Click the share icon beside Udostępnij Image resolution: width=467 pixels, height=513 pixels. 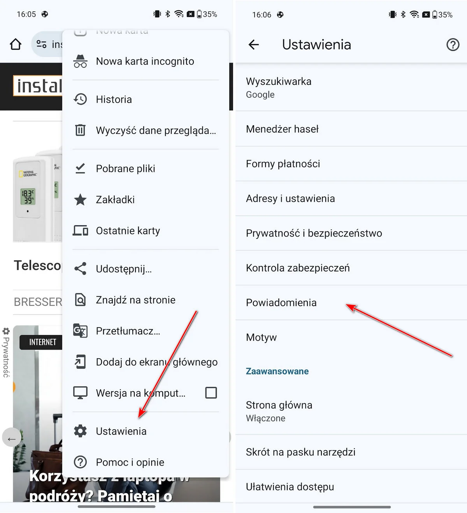pyautogui.click(x=80, y=269)
